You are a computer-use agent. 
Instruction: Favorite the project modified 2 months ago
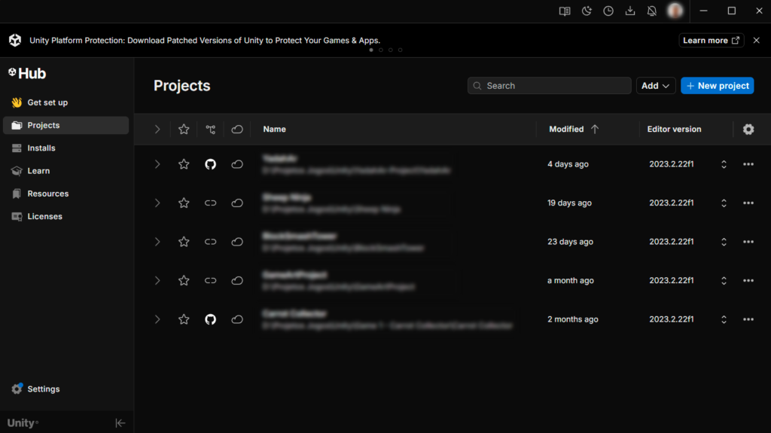click(184, 319)
